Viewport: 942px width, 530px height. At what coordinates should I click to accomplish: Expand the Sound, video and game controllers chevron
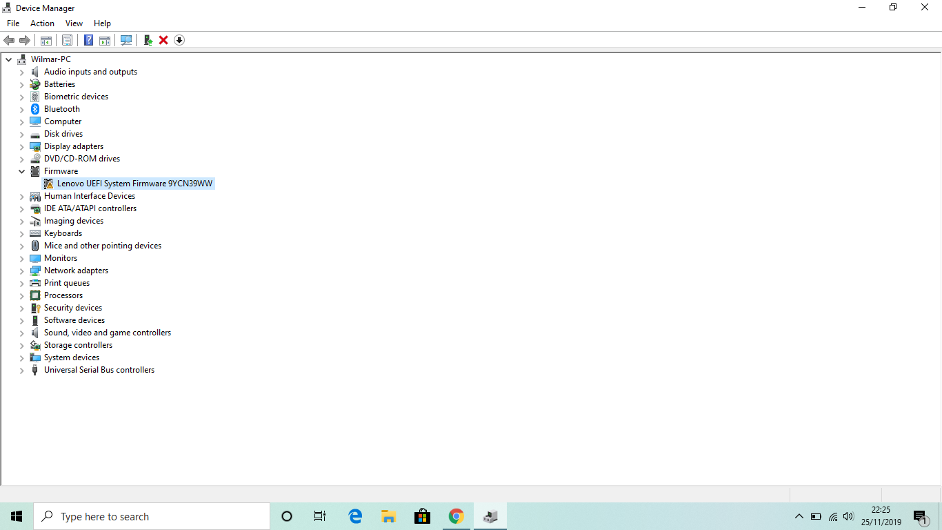(x=21, y=333)
